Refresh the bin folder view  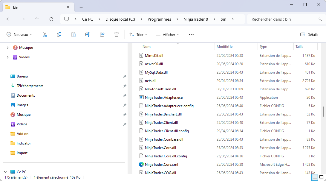pyautogui.click(x=51, y=19)
